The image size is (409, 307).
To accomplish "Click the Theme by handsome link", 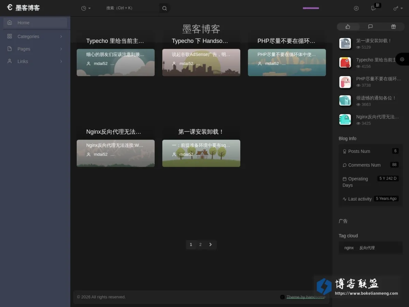I will click(306, 297).
